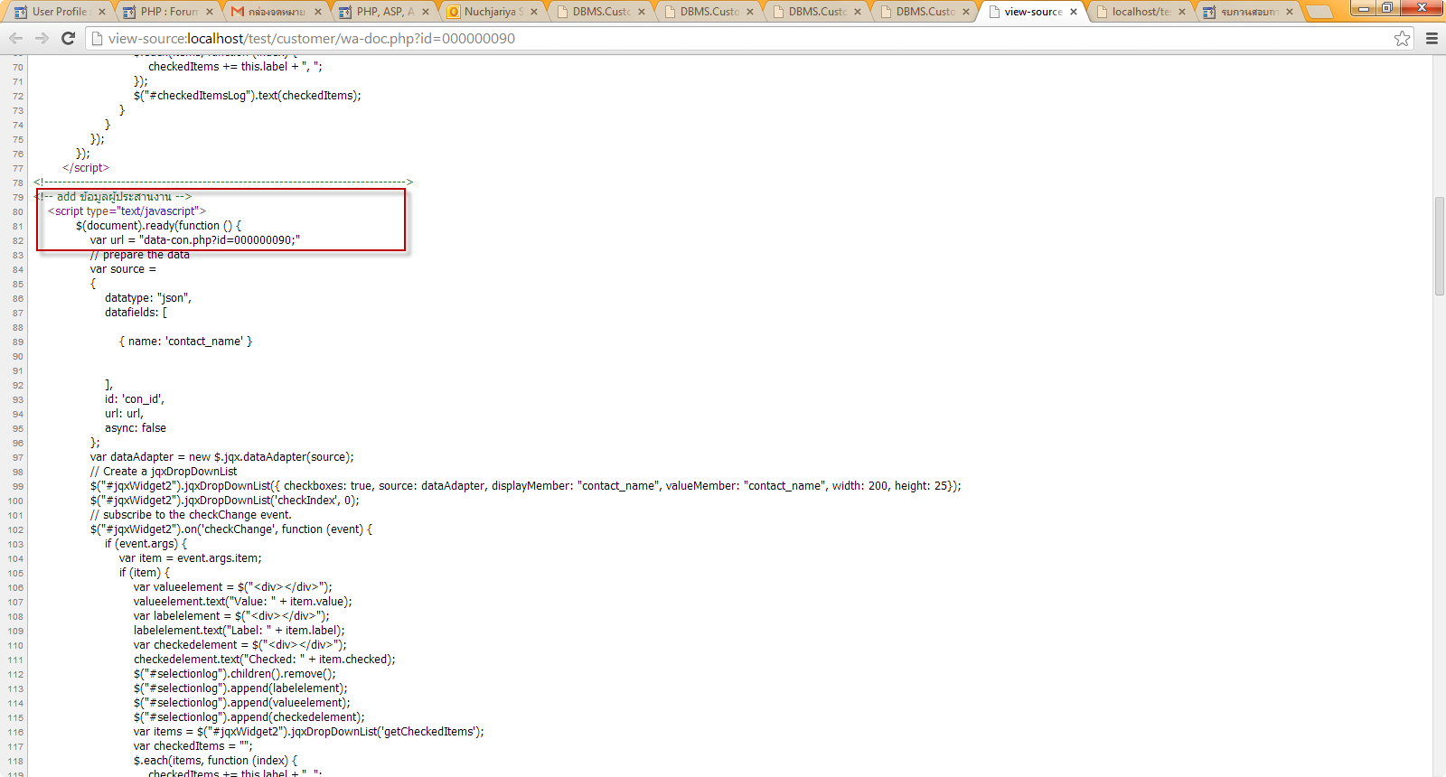This screenshot has height=777, width=1446.
Task: Click the '<script type="text/javascript">' tag line
Action: (127, 211)
